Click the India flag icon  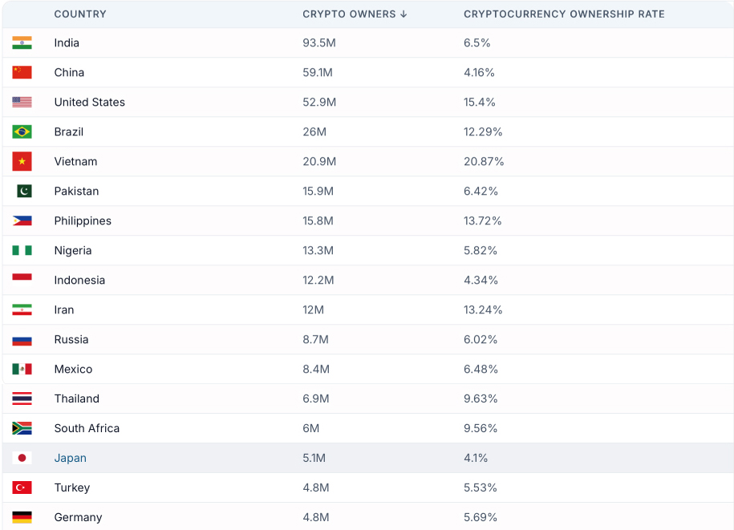[x=22, y=42]
